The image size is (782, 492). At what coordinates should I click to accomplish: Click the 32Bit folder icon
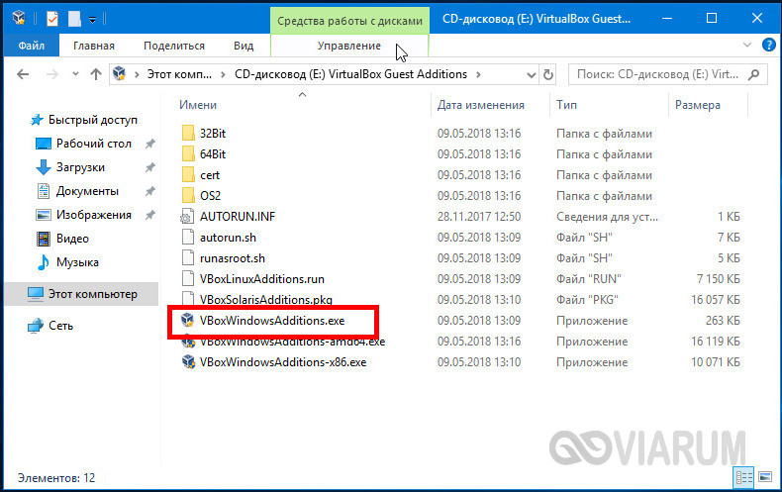[188, 134]
